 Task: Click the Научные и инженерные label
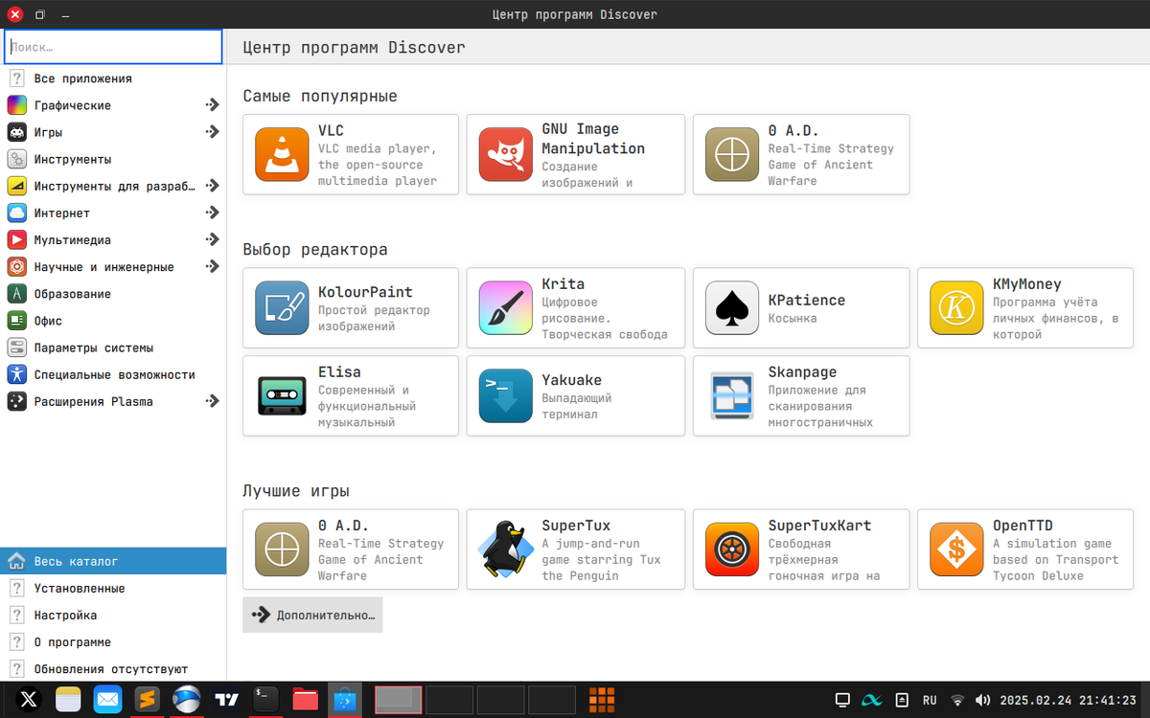103,266
